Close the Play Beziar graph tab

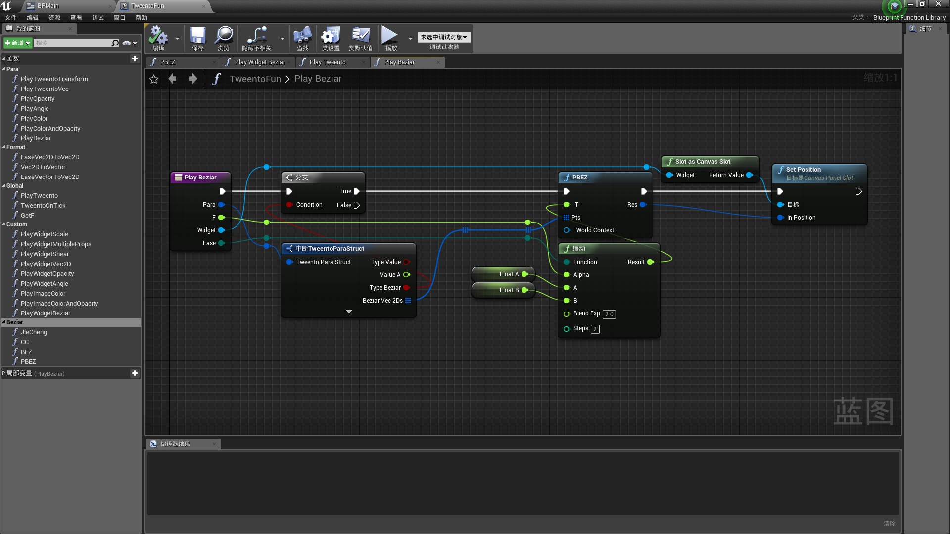[x=438, y=62]
